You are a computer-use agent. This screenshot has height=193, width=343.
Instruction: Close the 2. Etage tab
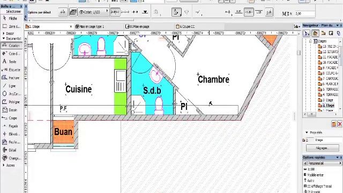(71, 26)
